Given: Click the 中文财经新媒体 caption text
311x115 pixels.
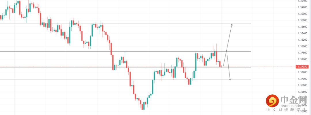Looking at the screenshot, I should [x=288, y=110].
